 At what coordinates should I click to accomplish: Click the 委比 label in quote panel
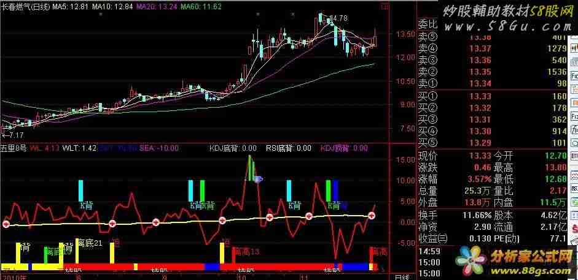(x=428, y=25)
